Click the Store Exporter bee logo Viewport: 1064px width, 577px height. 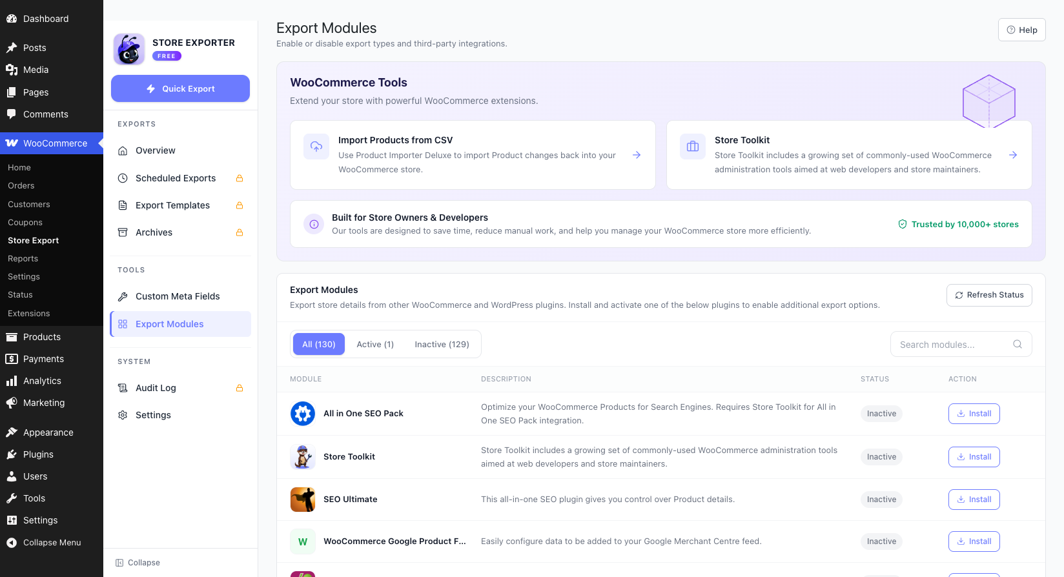(x=129, y=49)
